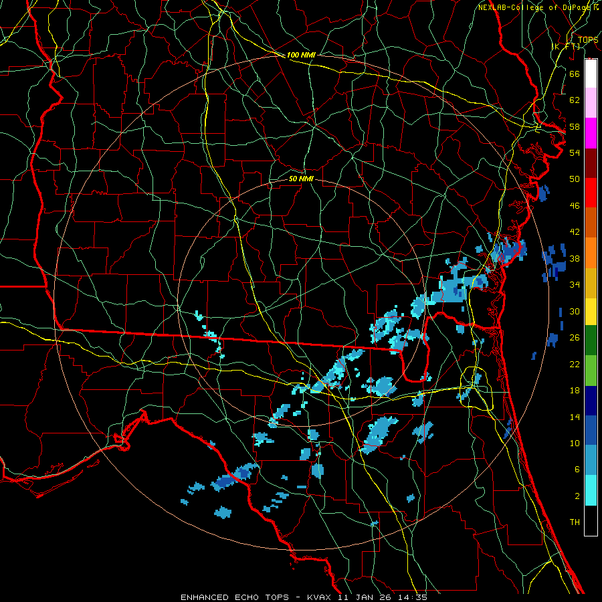This screenshot has height=602, width=602.
Task: Click the 'TOPS' legend title
Action: (x=588, y=40)
